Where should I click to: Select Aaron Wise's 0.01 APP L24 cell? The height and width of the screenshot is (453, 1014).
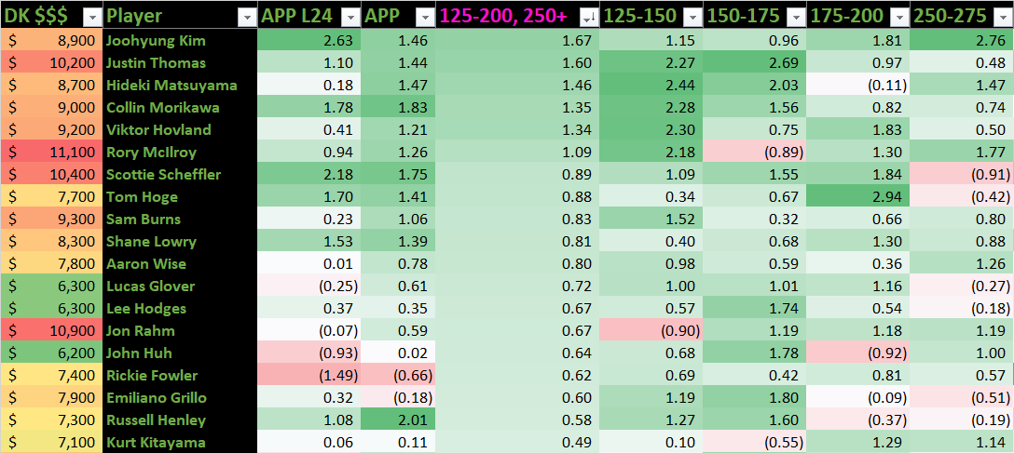point(309,264)
